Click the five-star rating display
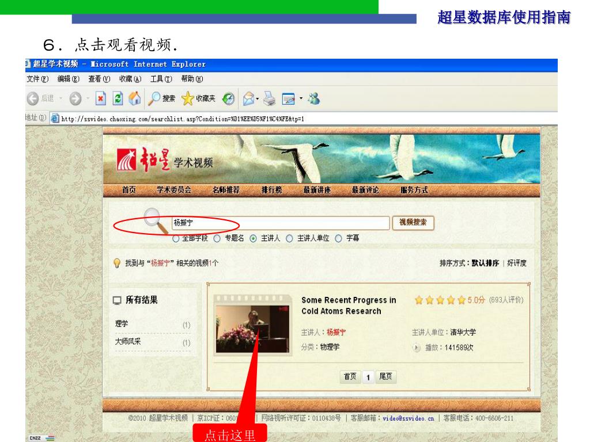The image size is (590, 442). pyautogui.click(x=440, y=300)
